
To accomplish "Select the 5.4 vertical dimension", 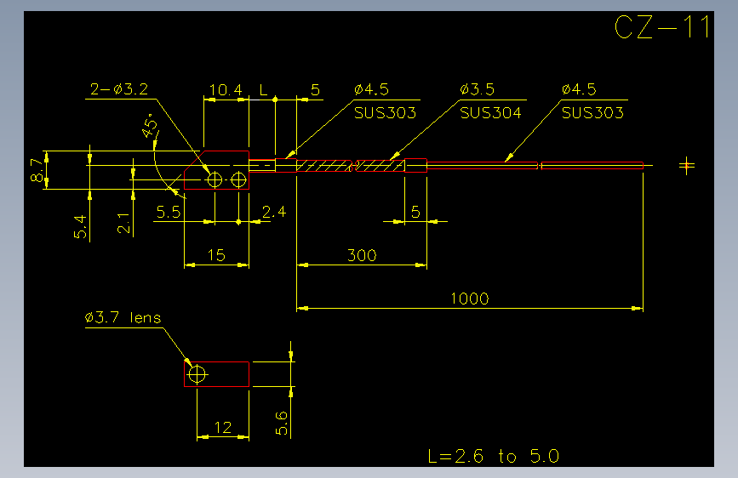I will [81, 226].
